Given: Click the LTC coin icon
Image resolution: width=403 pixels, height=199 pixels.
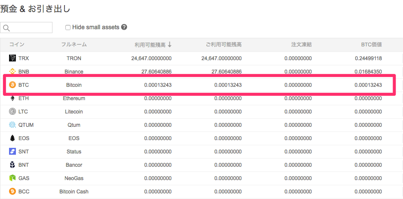Looking at the screenshot, I should 12,112.
